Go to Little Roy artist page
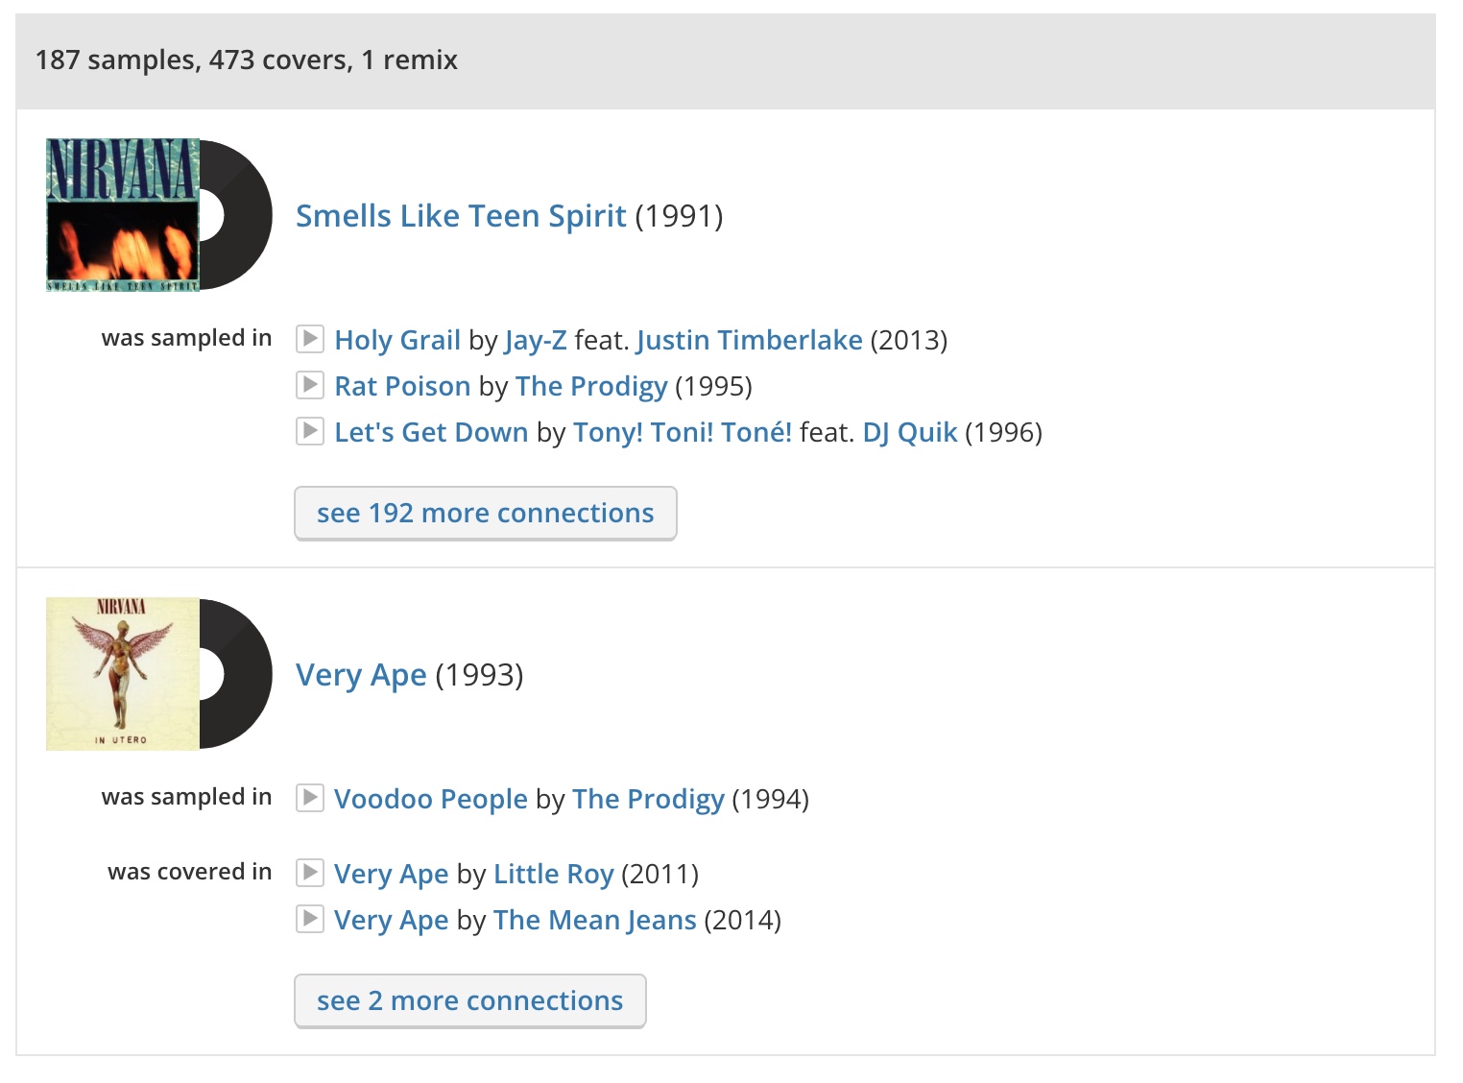The height and width of the screenshot is (1083, 1463). [553, 874]
